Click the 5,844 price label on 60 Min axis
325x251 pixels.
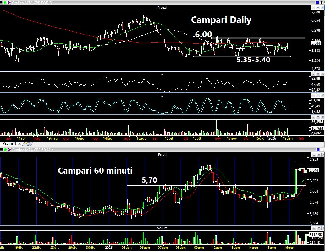click(315, 170)
